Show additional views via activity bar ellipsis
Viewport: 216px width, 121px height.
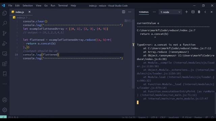pyautogui.click(x=5, y=84)
